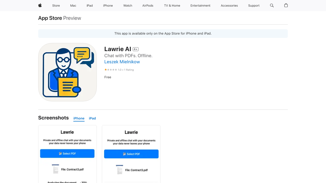The image size is (326, 183).
Task: Open developer Leszek Mielnikow link
Action: (122, 62)
